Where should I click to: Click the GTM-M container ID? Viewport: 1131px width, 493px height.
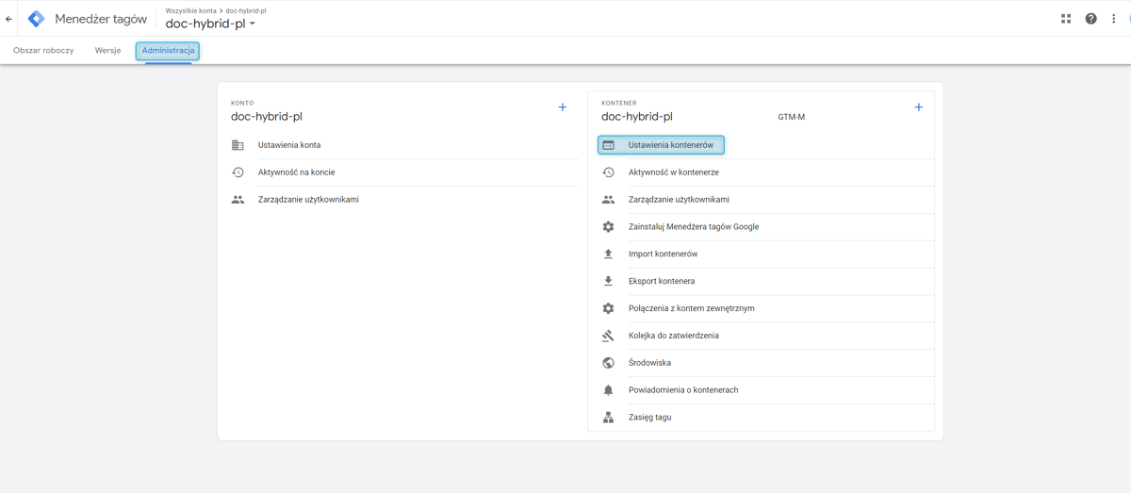coord(792,118)
